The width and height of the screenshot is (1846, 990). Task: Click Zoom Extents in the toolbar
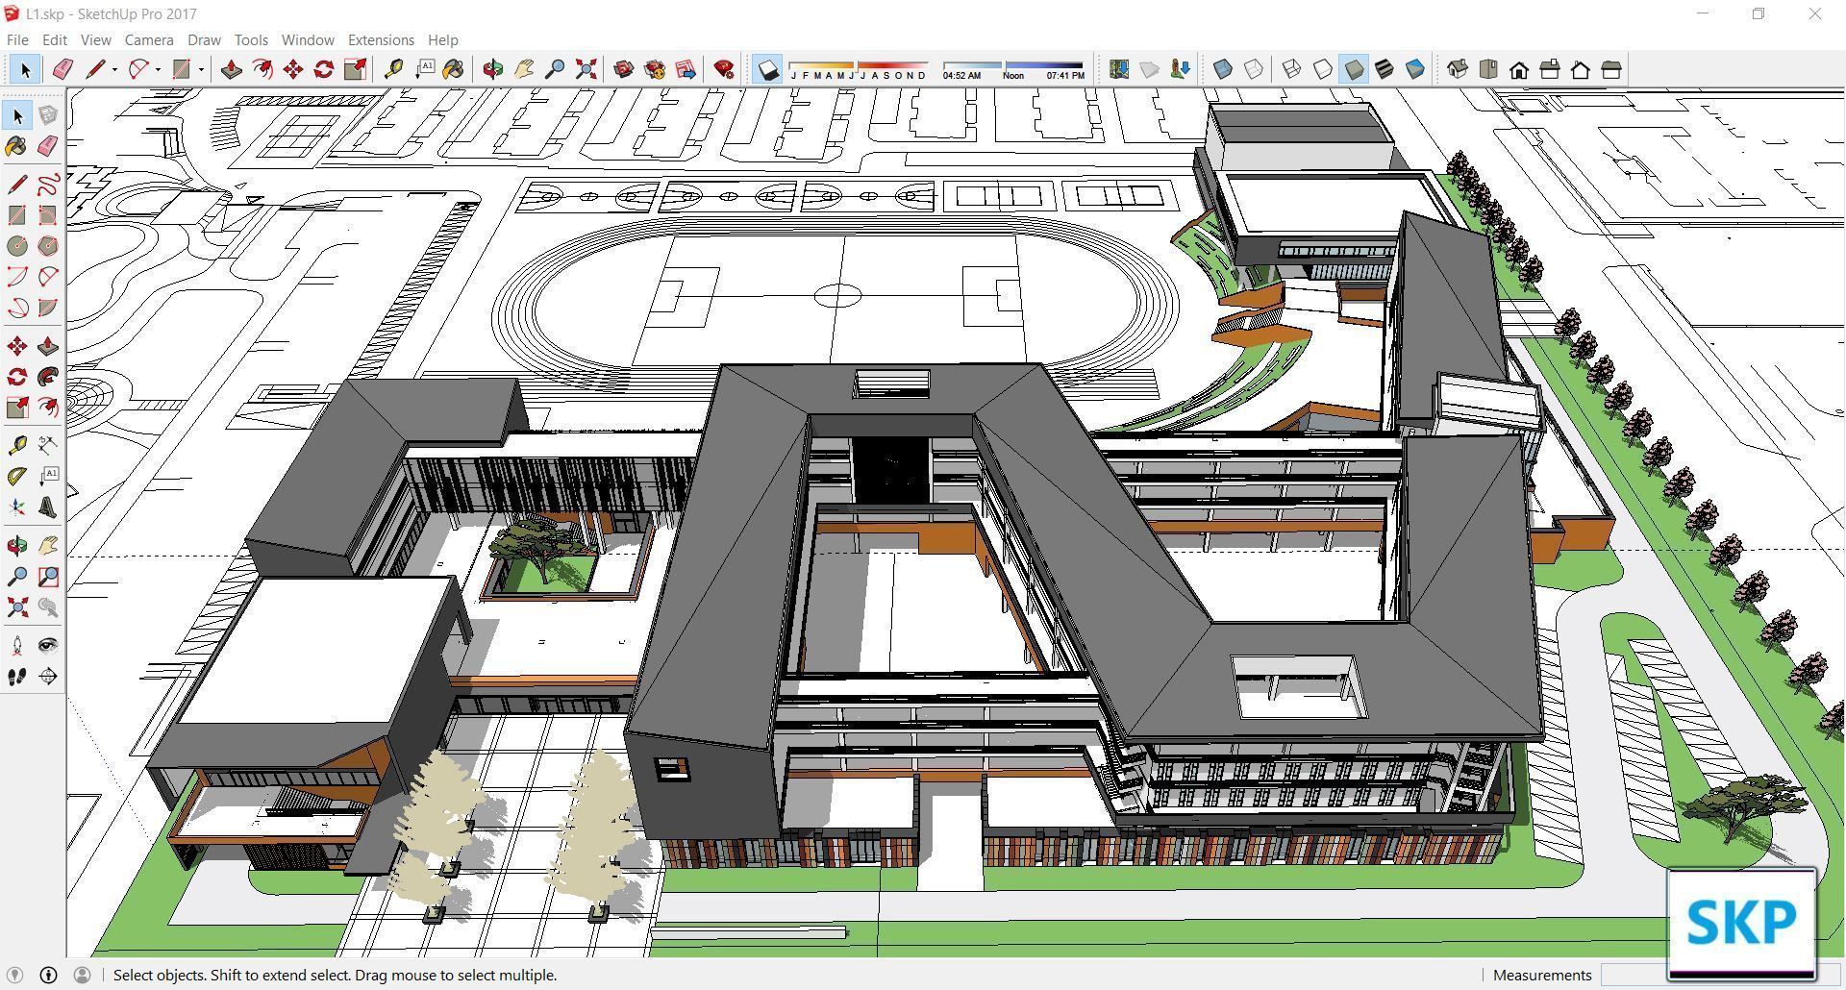tap(586, 69)
